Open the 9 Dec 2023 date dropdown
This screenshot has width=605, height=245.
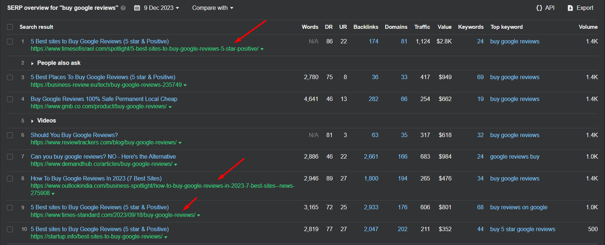click(161, 8)
